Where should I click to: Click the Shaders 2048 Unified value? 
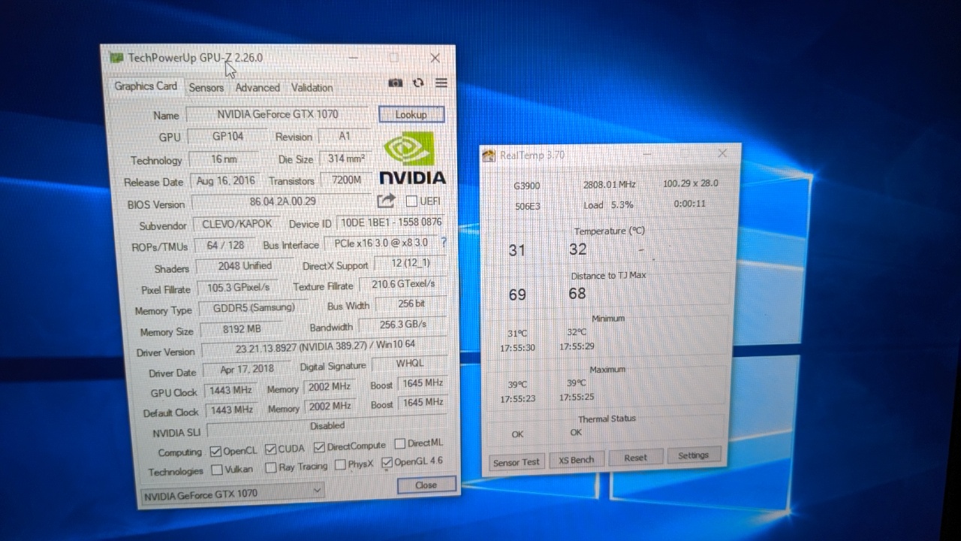(245, 266)
